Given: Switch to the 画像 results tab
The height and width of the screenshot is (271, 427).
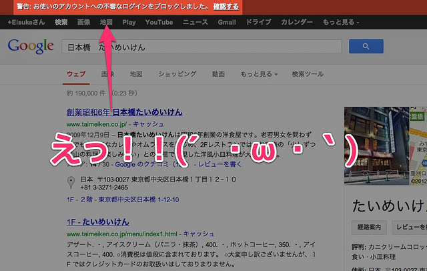Looking at the screenshot, I should tap(107, 74).
